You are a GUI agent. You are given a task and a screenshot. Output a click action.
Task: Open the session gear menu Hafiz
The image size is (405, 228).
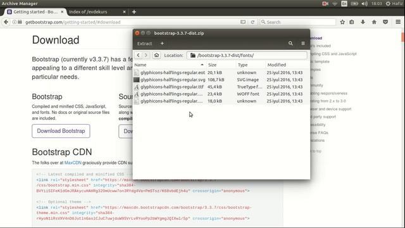coord(394,4)
